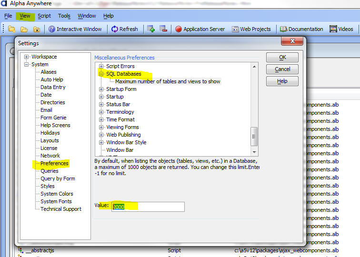Expand the Terminology node
The image size is (360, 257).
pyautogui.click(x=101, y=112)
